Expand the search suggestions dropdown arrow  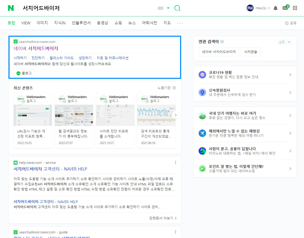coord(168,8)
